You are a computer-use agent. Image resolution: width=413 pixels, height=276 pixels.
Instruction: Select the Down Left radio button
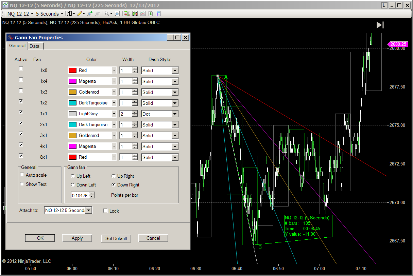73,185
